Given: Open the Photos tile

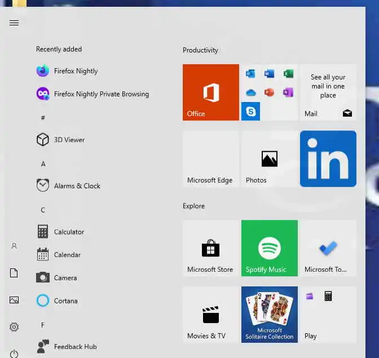Looking at the screenshot, I should click(x=269, y=159).
